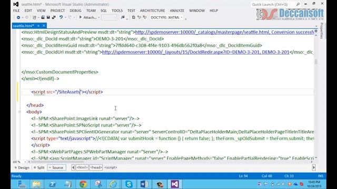
Task: Pin the seattle.html tab
Action: pyautogui.click(x=38, y=26)
